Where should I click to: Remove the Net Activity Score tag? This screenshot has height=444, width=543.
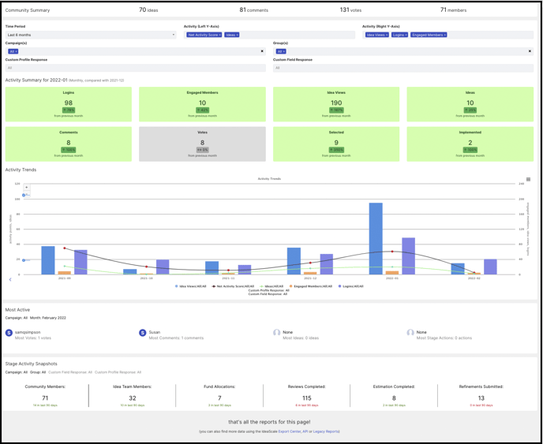(x=220, y=35)
